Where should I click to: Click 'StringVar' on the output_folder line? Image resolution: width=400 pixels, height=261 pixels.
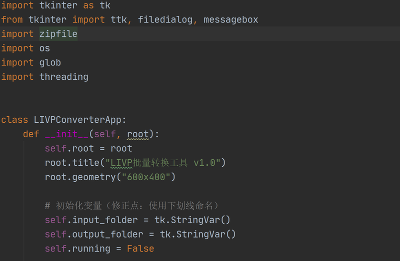[x=201, y=234]
